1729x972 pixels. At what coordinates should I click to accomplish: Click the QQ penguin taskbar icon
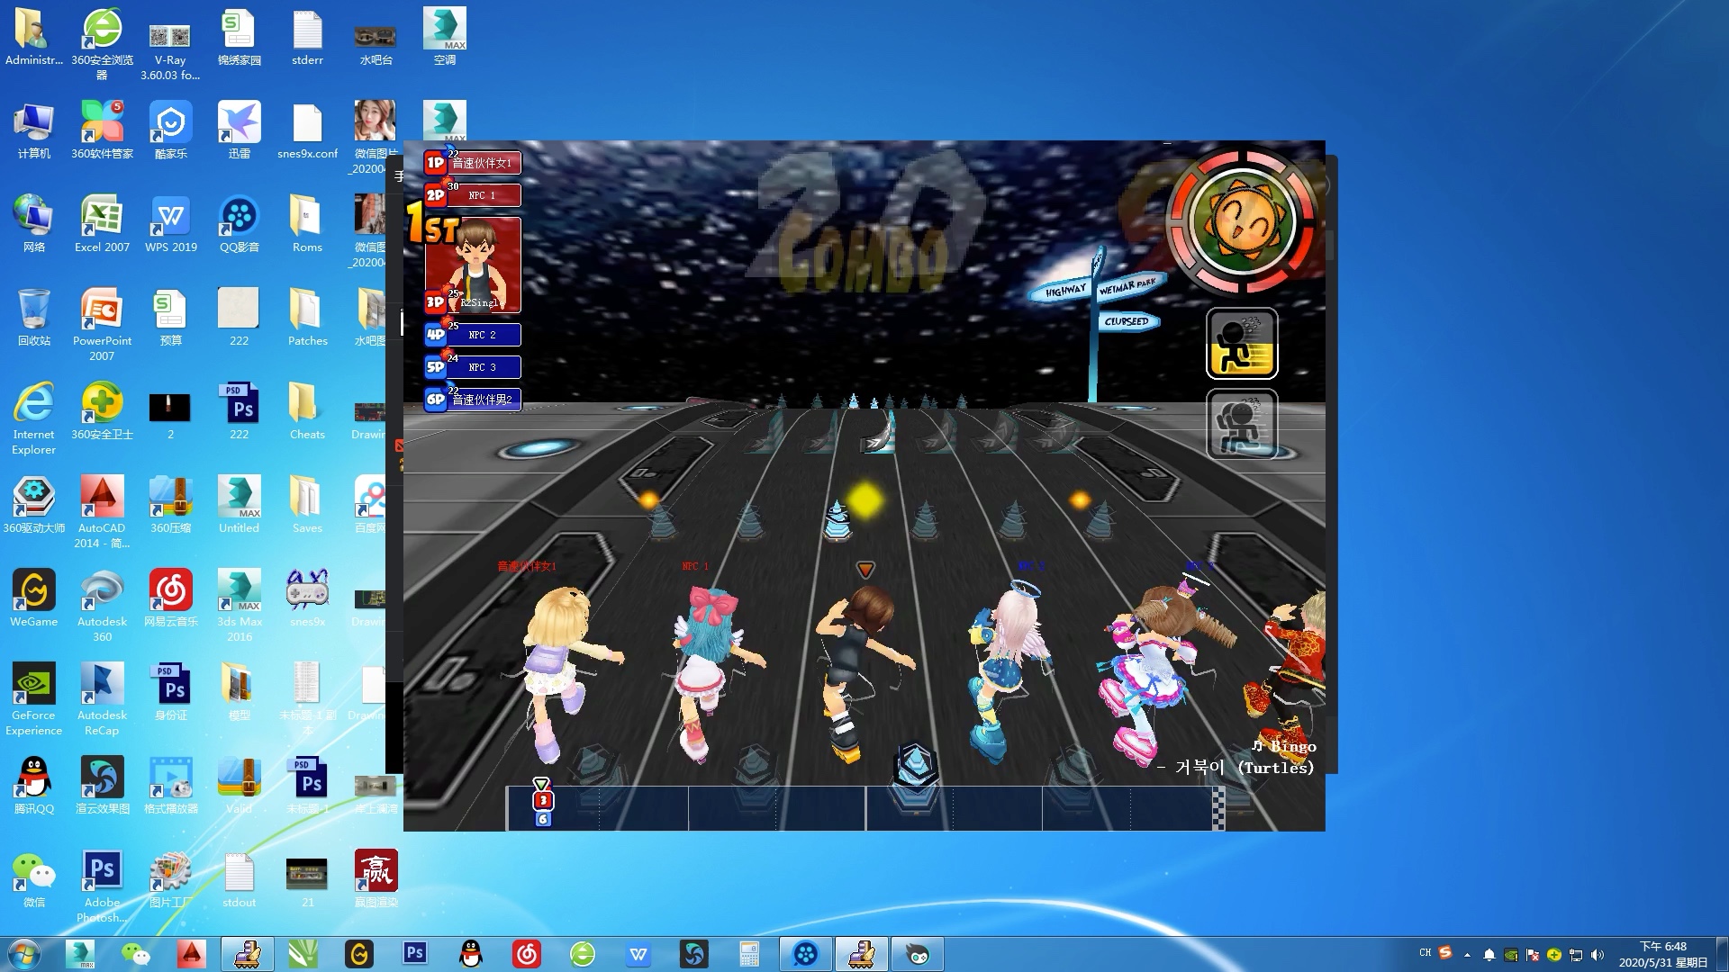click(470, 954)
